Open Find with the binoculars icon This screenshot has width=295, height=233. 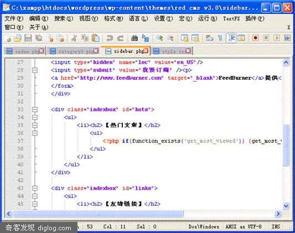[x=134, y=38]
